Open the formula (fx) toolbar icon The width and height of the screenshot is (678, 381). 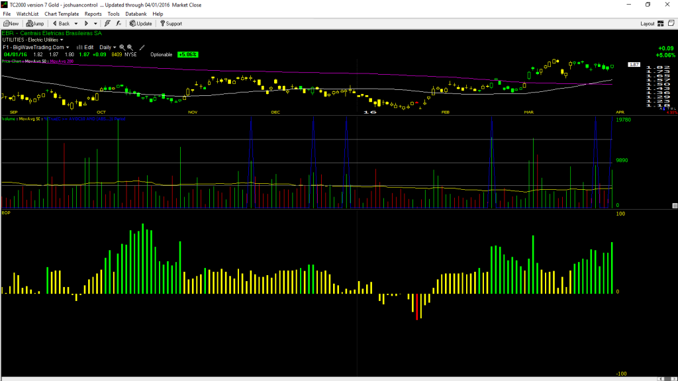pyautogui.click(x=119, y=24)
